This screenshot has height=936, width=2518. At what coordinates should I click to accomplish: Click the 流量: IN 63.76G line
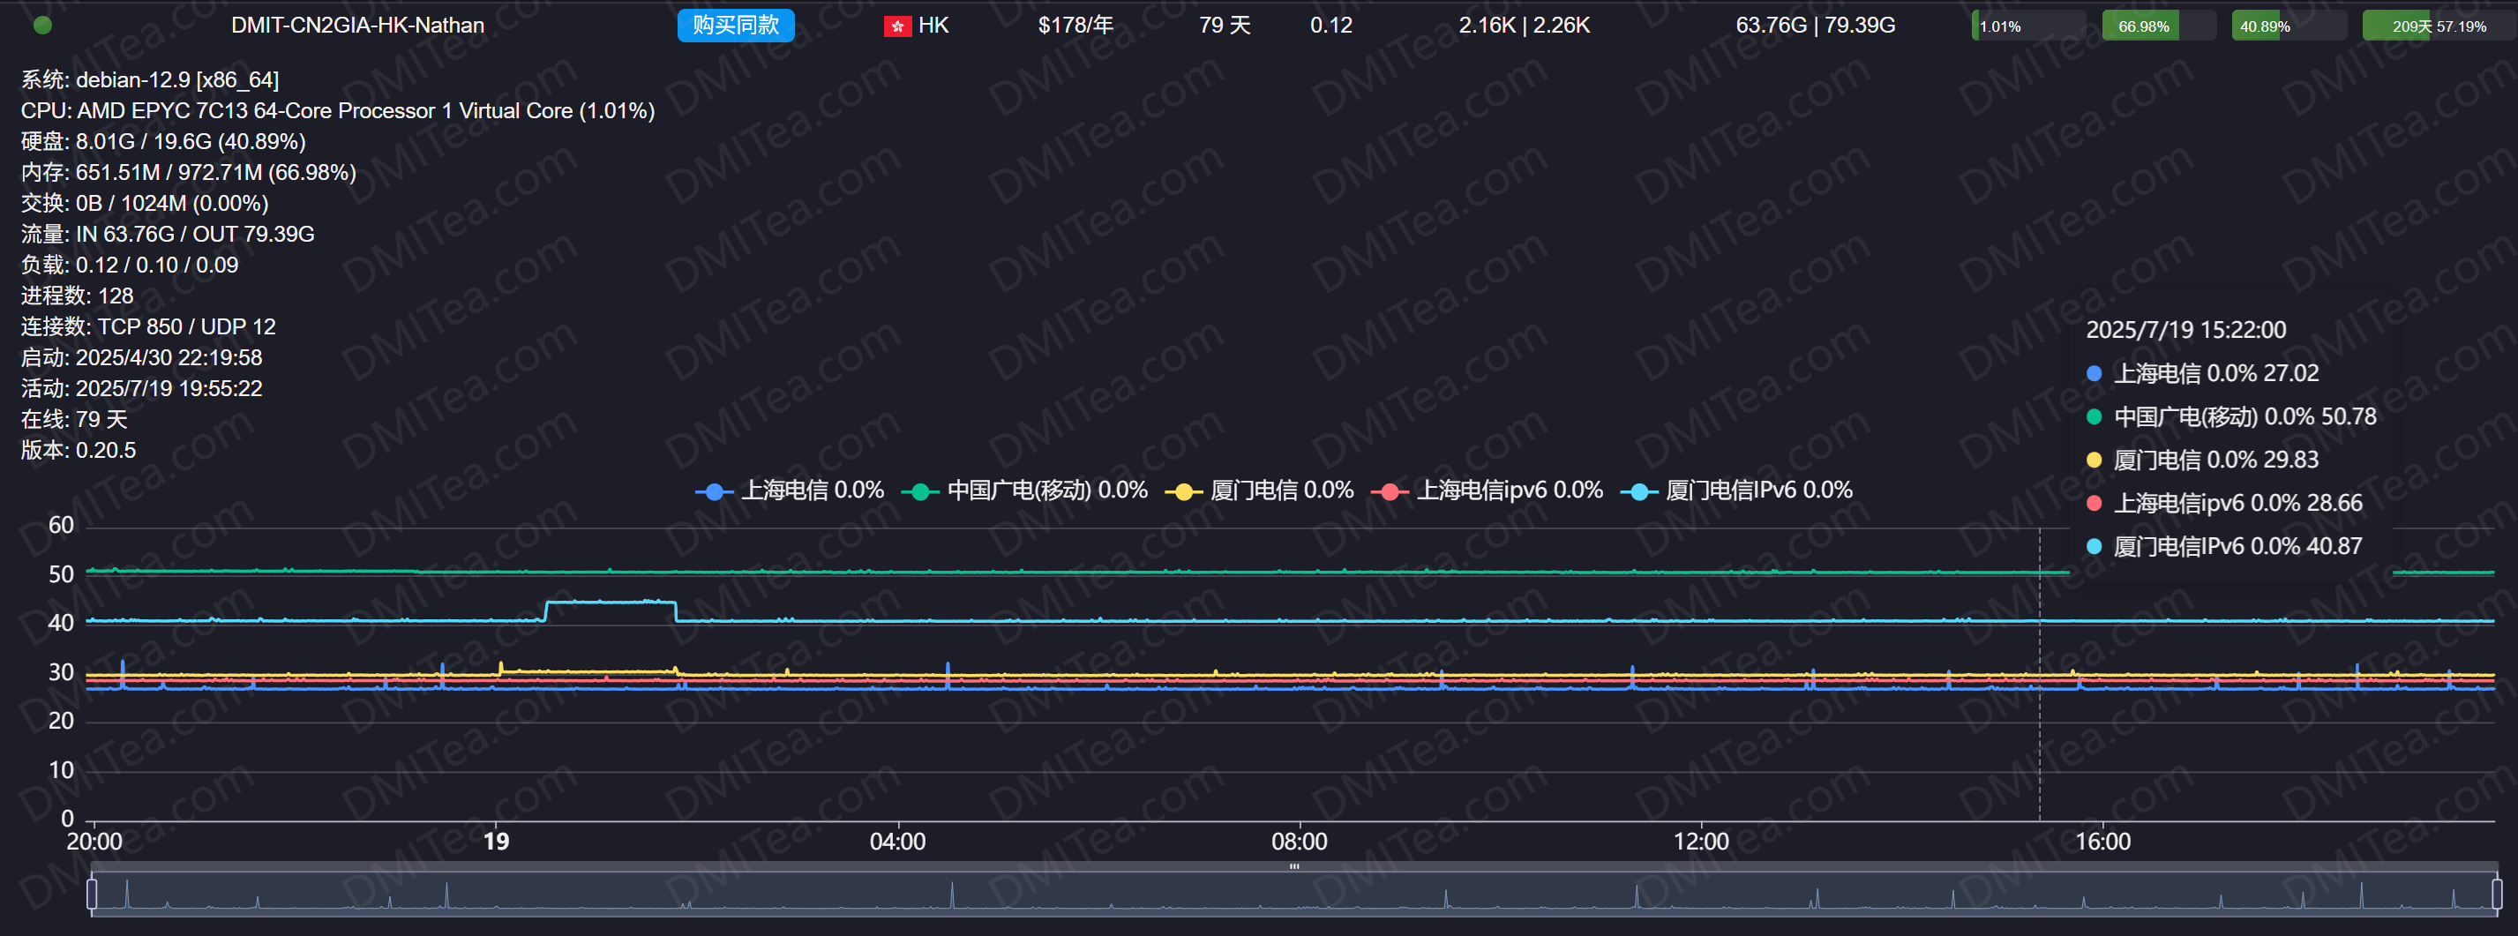click(169, 235)
